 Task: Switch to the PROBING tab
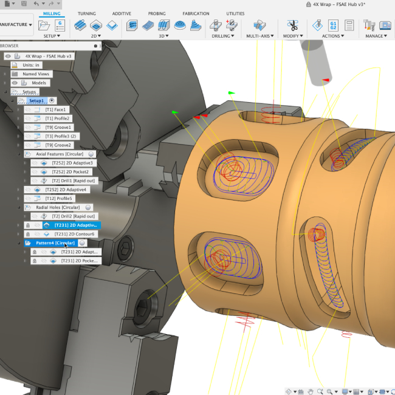(157, 13)
